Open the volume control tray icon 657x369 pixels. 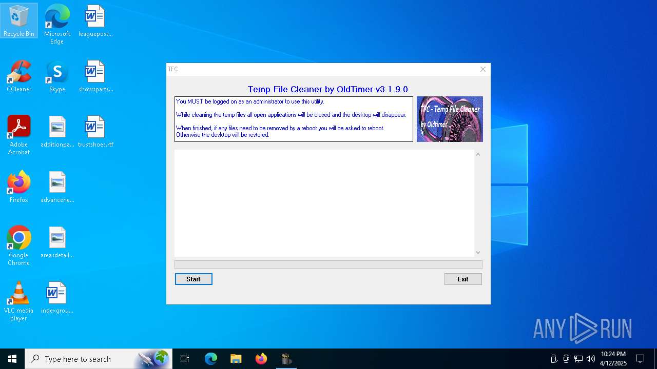(591, 359)
